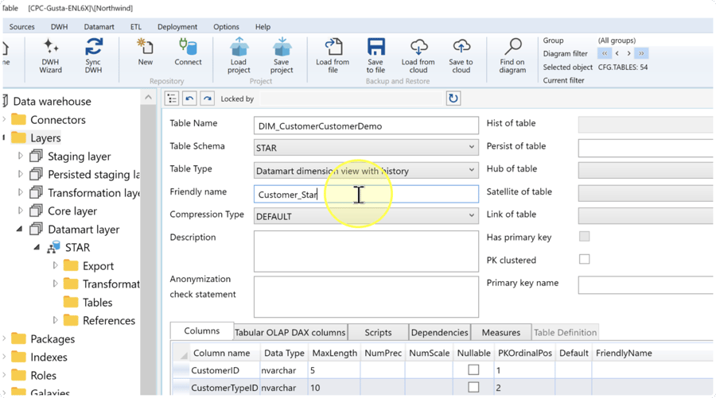Collapse the Datamart layer node
This screenshot has height=398, width=716.
point(20,230)
